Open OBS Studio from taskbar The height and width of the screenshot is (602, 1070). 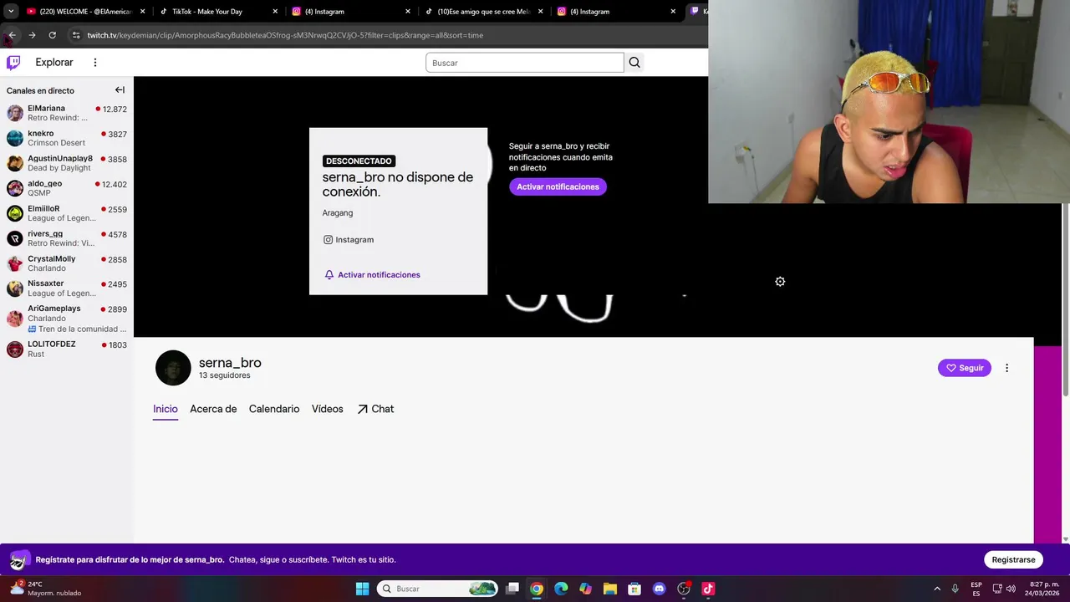tap(684, 589)
